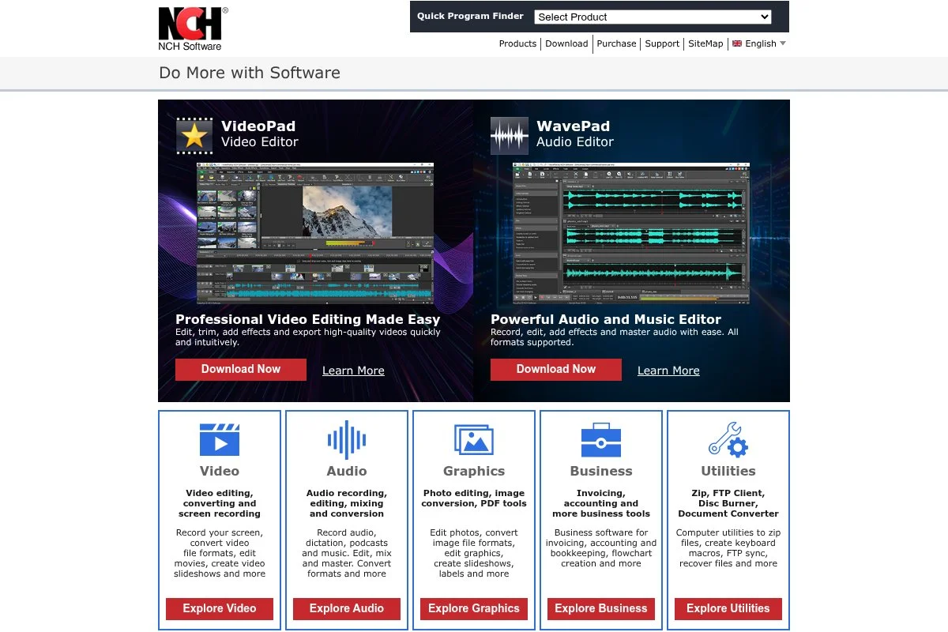
Task: Click the Audio category heading
Action: point(347,471)
